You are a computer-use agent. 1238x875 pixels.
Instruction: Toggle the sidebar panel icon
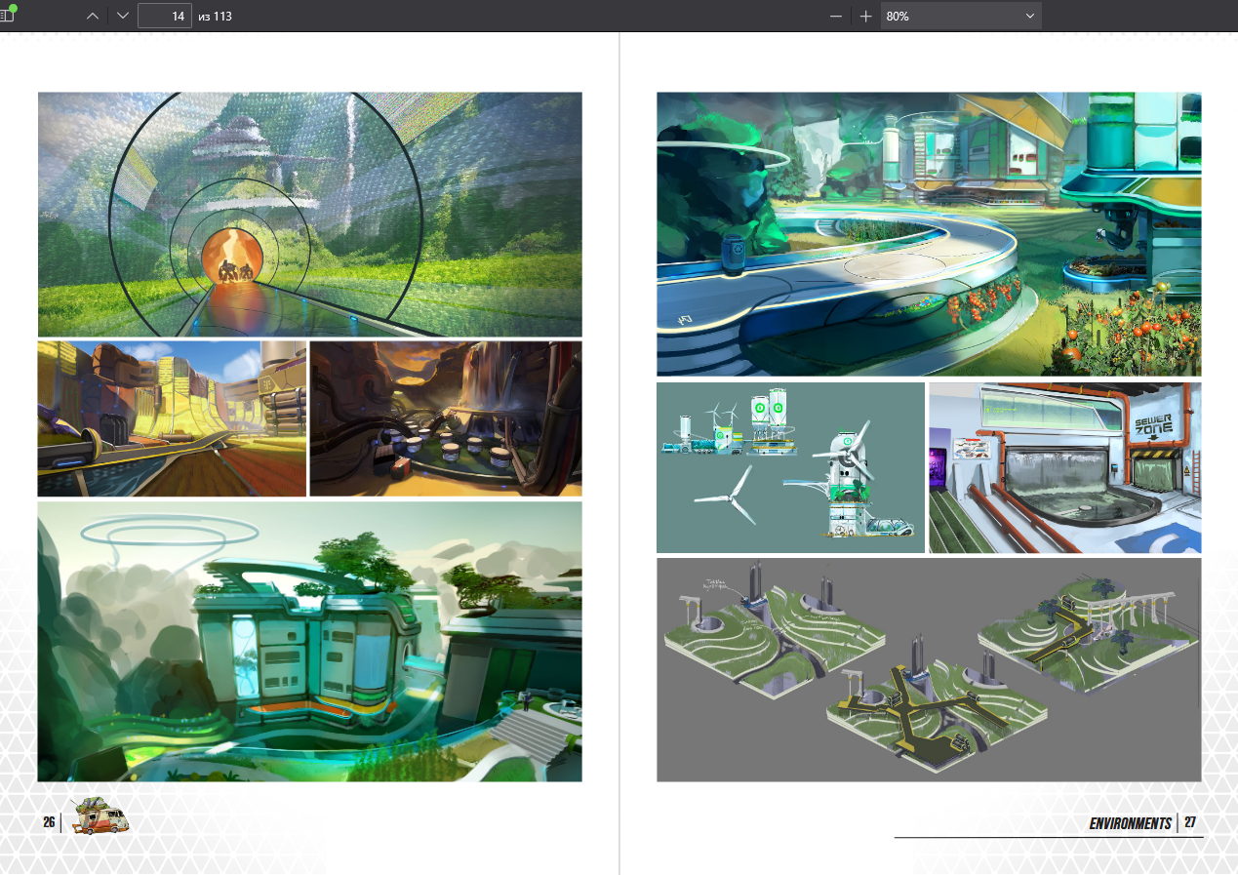pyautogui.click(x=8, y=16)
